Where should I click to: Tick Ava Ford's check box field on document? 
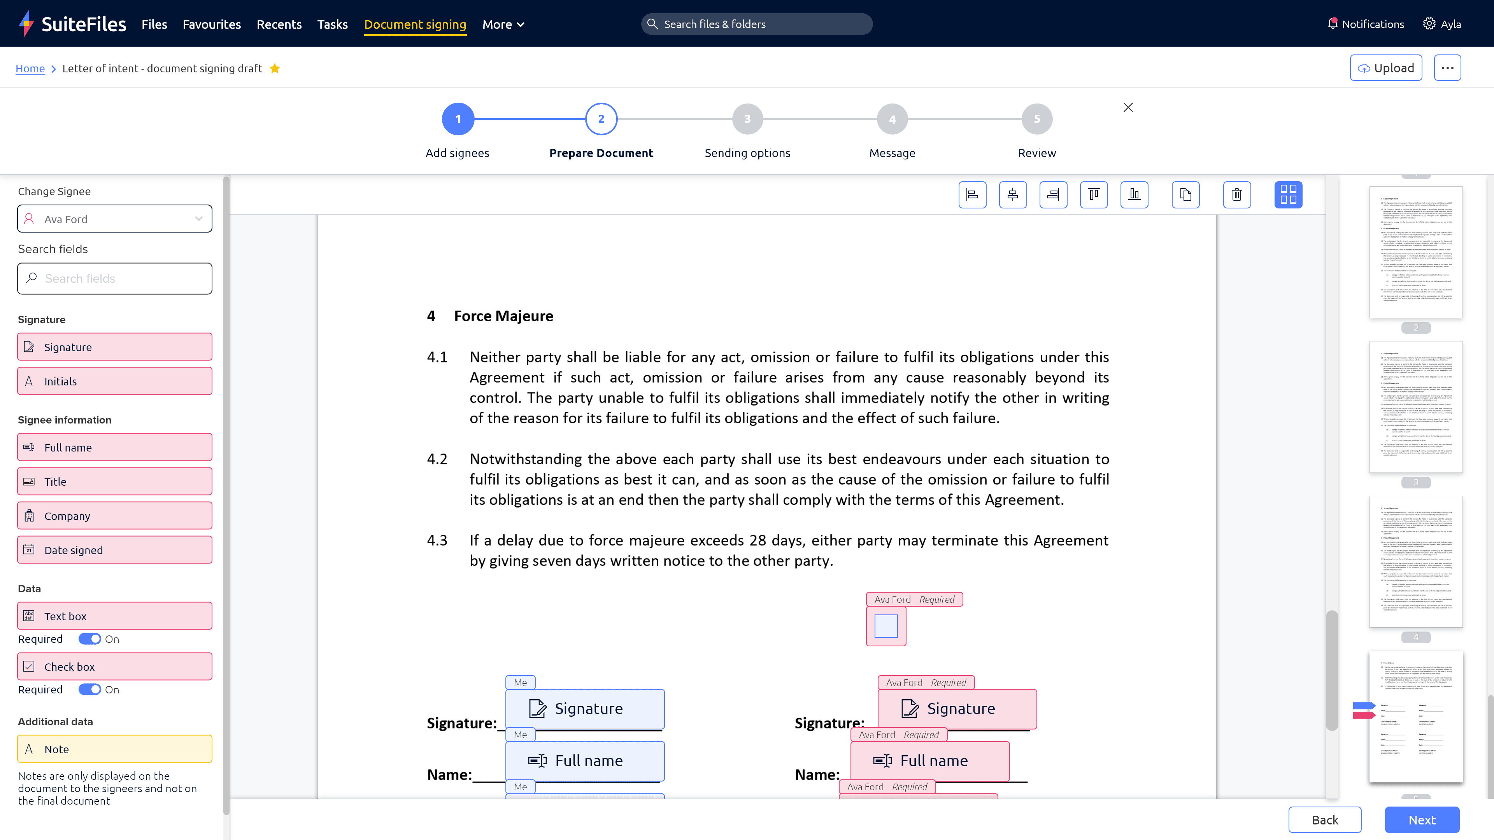point(886,626)
